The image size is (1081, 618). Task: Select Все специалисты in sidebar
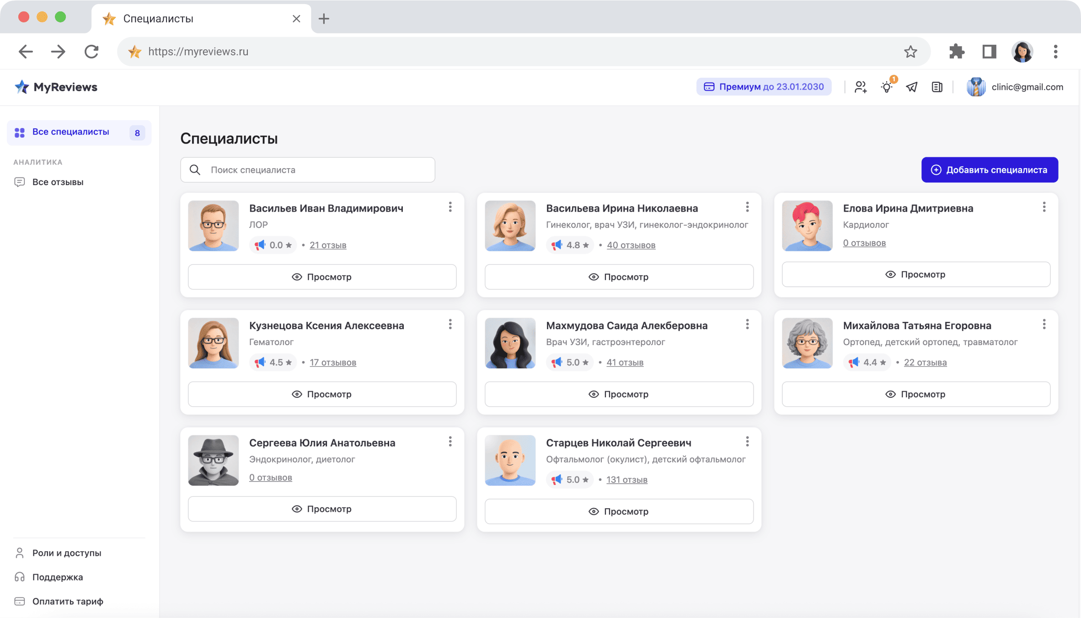(x=79, y=133)
